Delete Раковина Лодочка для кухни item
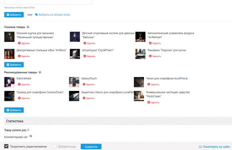This screenshot has width=232, height=150. click(155, 56)
